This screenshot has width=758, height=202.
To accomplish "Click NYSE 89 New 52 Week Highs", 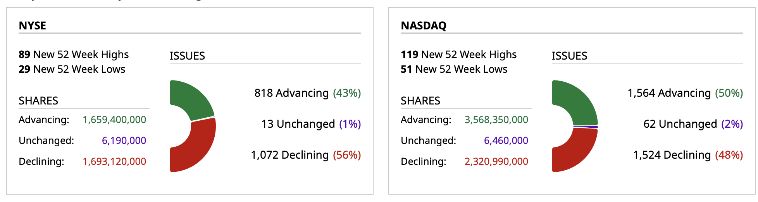I will pyautogui.click(x=74, y=55).
